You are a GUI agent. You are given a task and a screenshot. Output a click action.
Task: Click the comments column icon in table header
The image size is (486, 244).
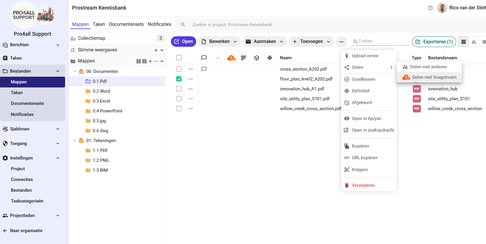(x=204, y=58)
